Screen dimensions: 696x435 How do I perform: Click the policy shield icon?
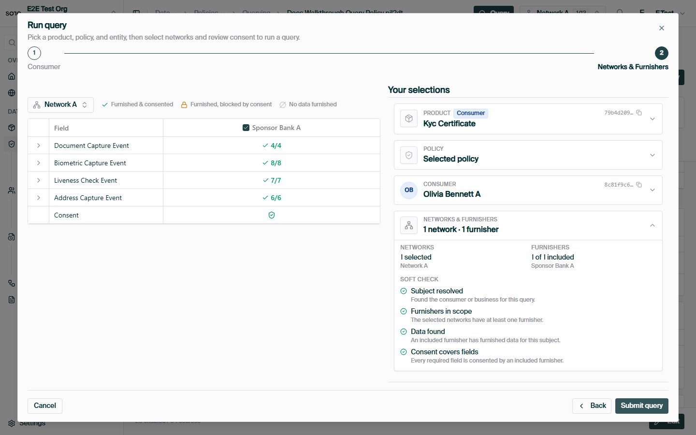point(409,155)
